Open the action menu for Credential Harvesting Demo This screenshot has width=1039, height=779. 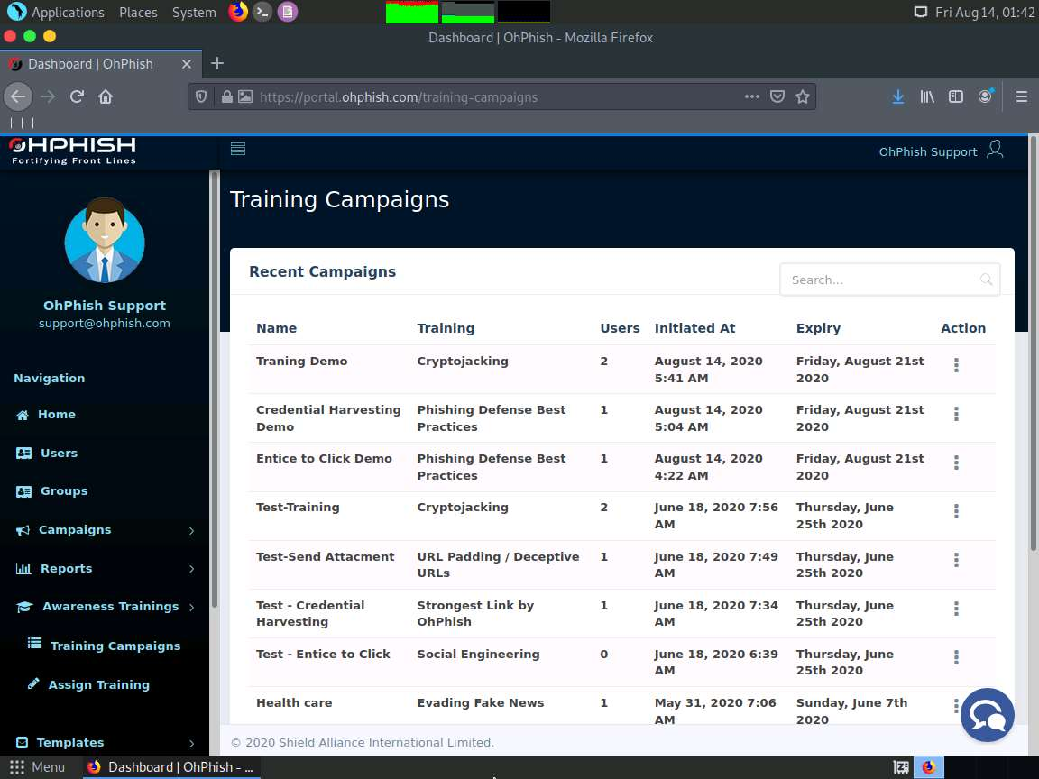956,414
